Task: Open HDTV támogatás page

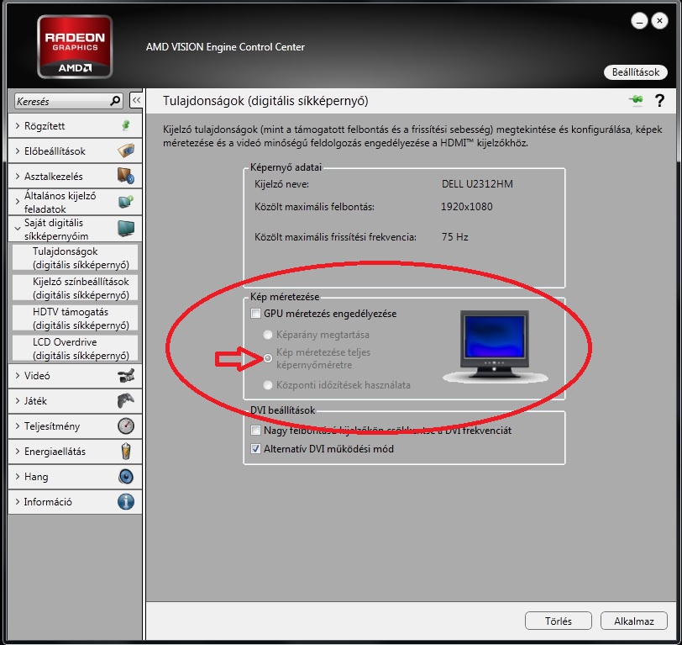Action: 76,319
